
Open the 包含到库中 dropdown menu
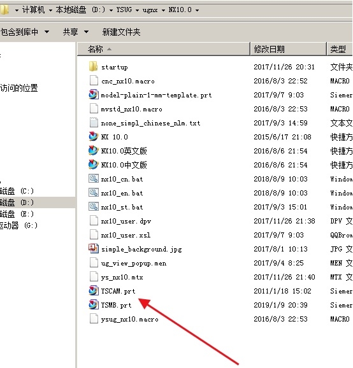(x=24, y=32)
